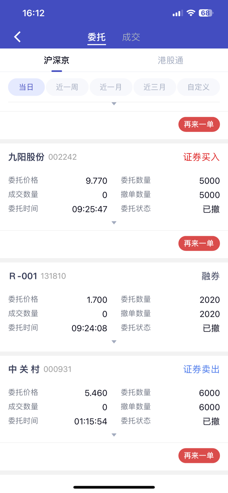
Task: Select the 沪深京 market tab
Action: [x=57, y=61]
